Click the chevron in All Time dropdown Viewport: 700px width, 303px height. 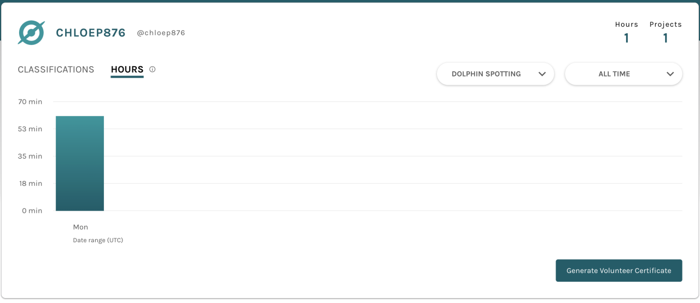(670, 74)
